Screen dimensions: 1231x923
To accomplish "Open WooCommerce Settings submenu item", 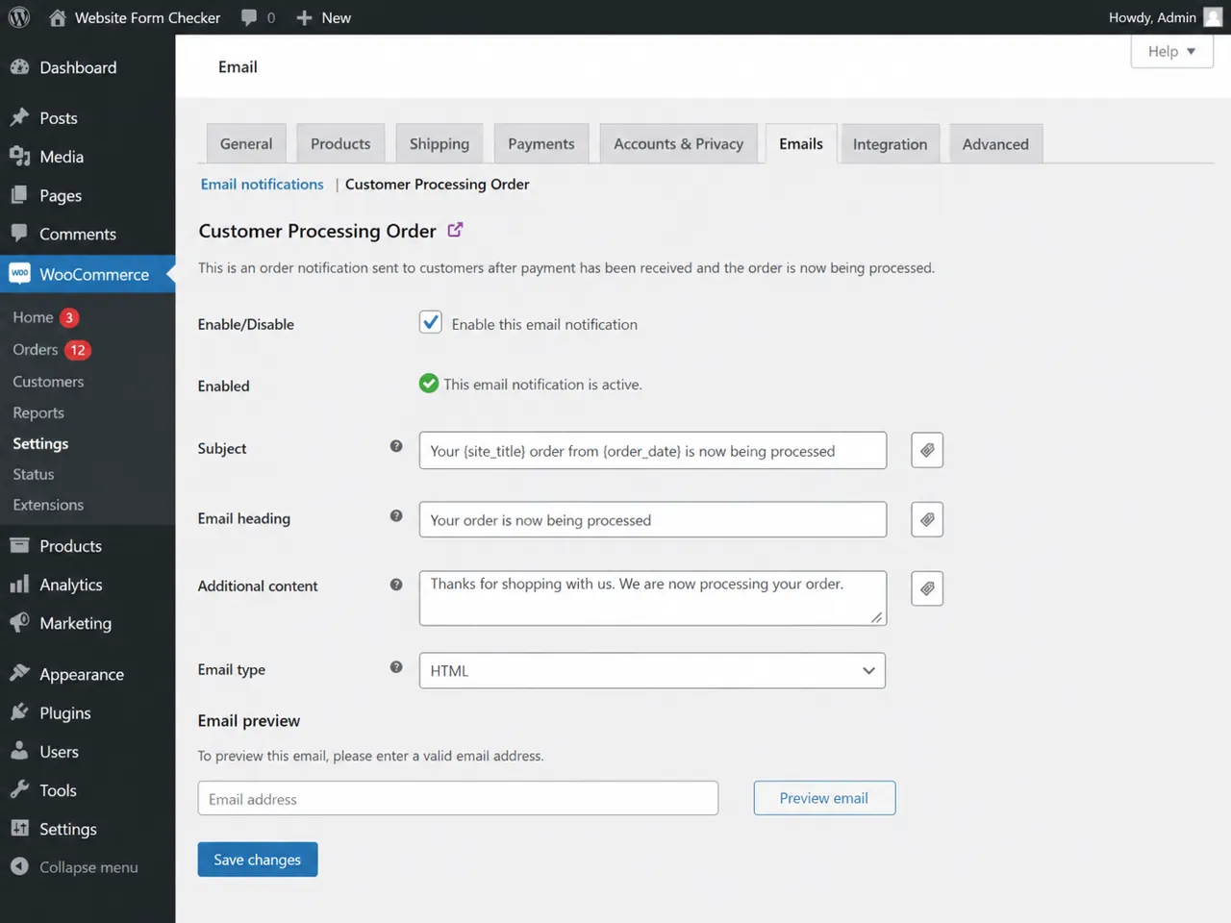I will pos(40,443).
